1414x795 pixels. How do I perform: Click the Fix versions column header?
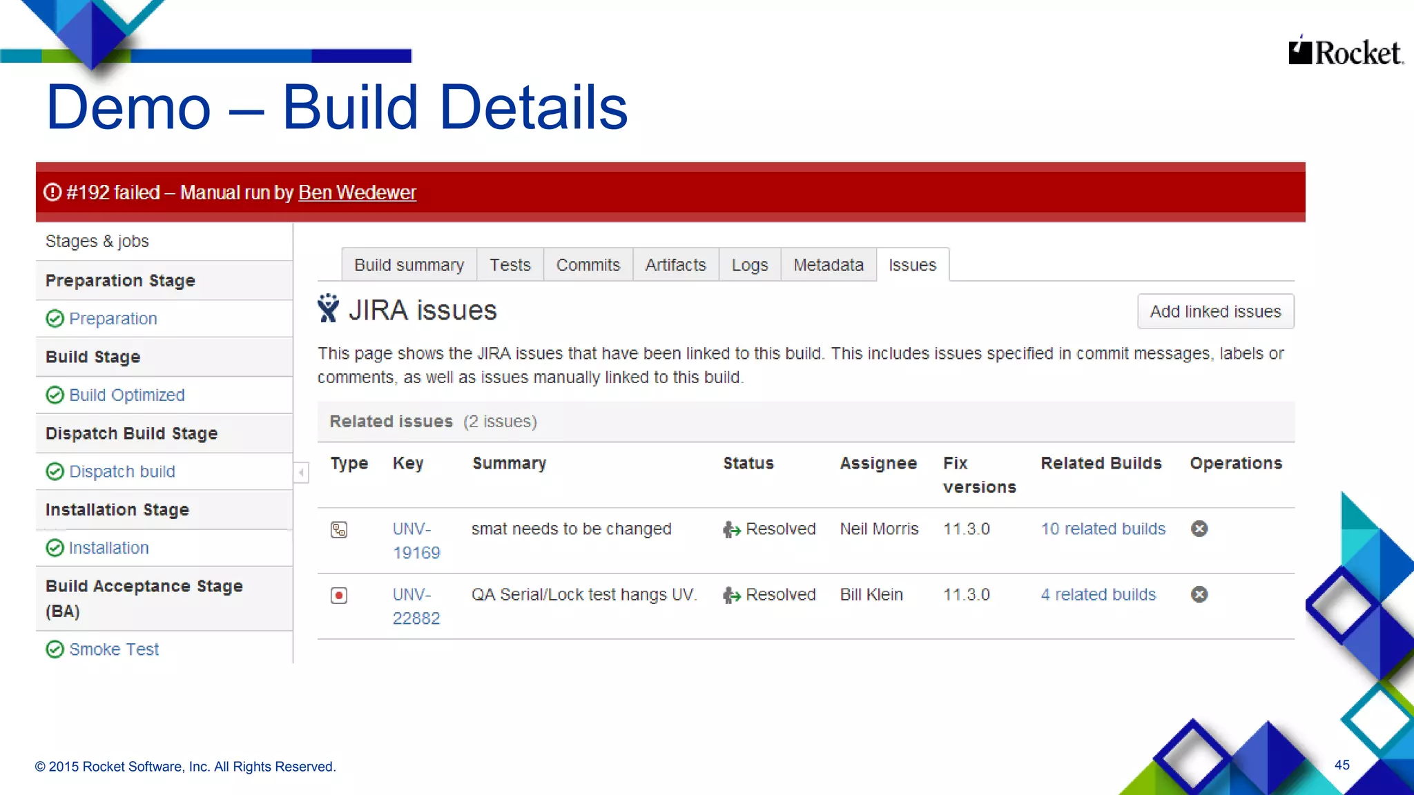point(980,475)
